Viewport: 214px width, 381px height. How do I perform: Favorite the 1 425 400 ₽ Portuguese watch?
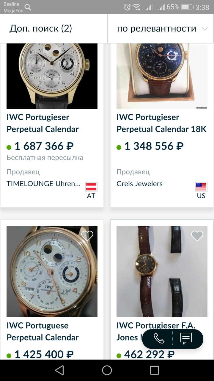(87, 236)
